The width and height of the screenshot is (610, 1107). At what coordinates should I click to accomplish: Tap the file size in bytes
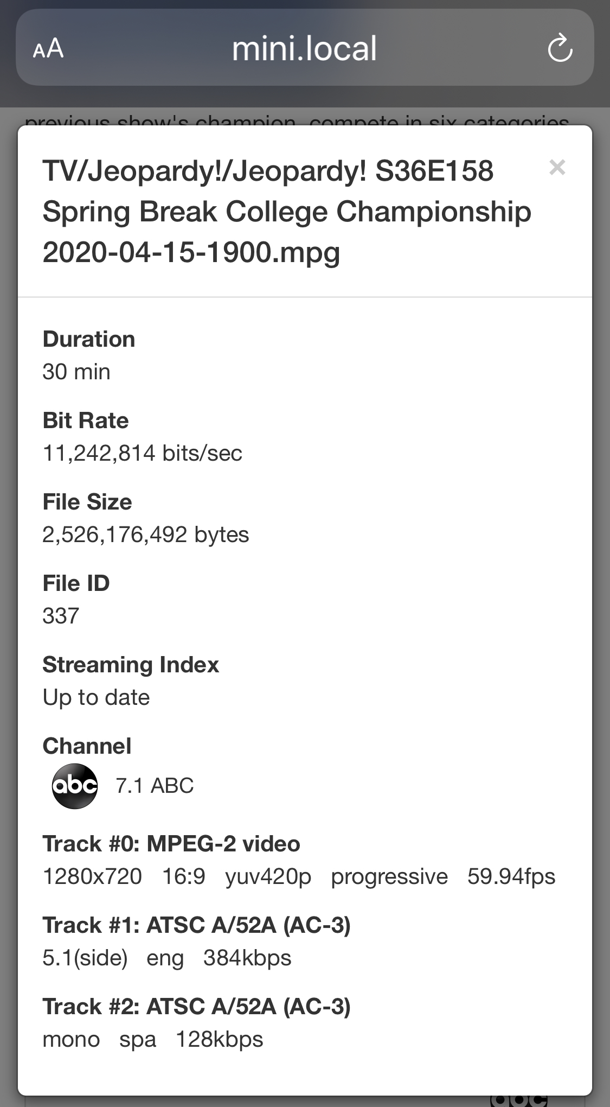point(145,535)
